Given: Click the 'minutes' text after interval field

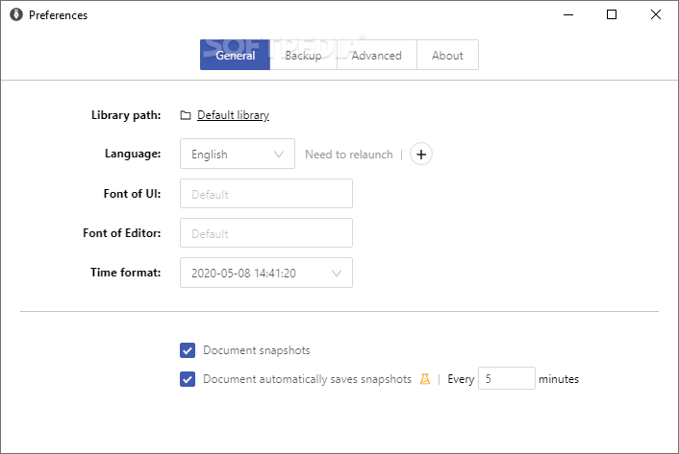Looking at the screenshot, I should pyautogui.click(x=559, y=379).
